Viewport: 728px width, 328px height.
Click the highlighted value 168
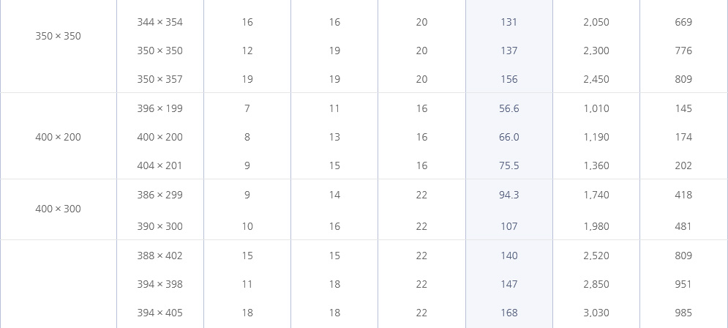pyautogui.click(x=509, y=313)
